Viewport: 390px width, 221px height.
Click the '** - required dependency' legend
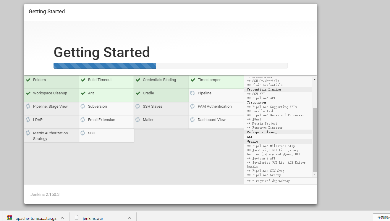coord(268,181)
